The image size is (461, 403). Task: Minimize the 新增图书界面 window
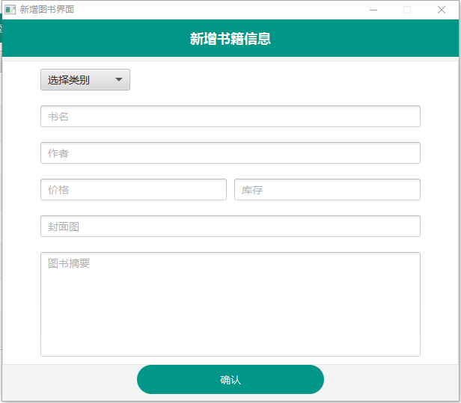coord(373,10)
